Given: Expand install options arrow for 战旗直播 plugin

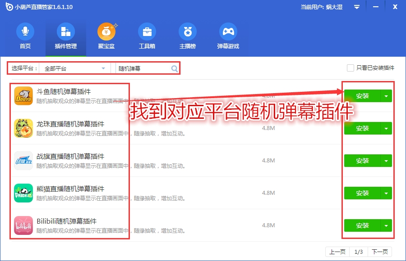Looking at the screenshot, I should [386, 161].
